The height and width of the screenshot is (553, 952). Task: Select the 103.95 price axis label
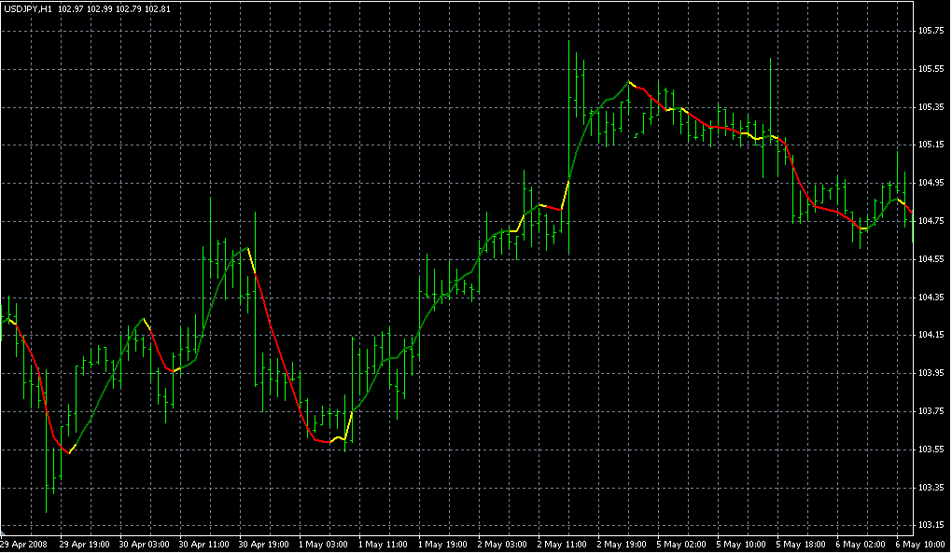(931, 373)
